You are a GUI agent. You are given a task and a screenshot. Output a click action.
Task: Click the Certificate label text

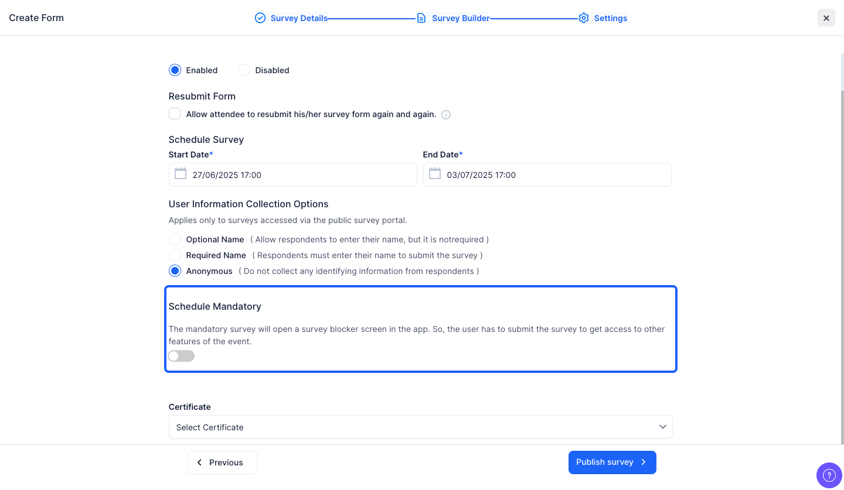click(190, 407)
